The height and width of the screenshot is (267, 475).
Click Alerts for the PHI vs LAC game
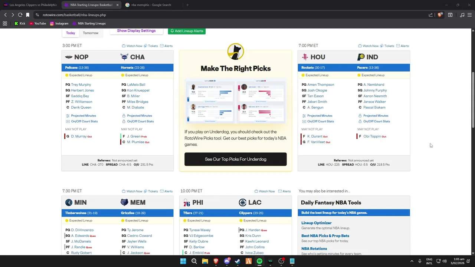(284, 191)
